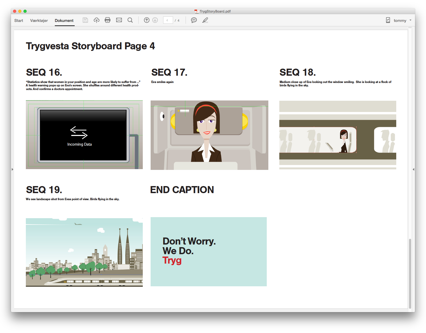The height and width of the screenshot is (333, 426).
Task: Click the vertical scrollbar thumb
Action: (410, 273)
